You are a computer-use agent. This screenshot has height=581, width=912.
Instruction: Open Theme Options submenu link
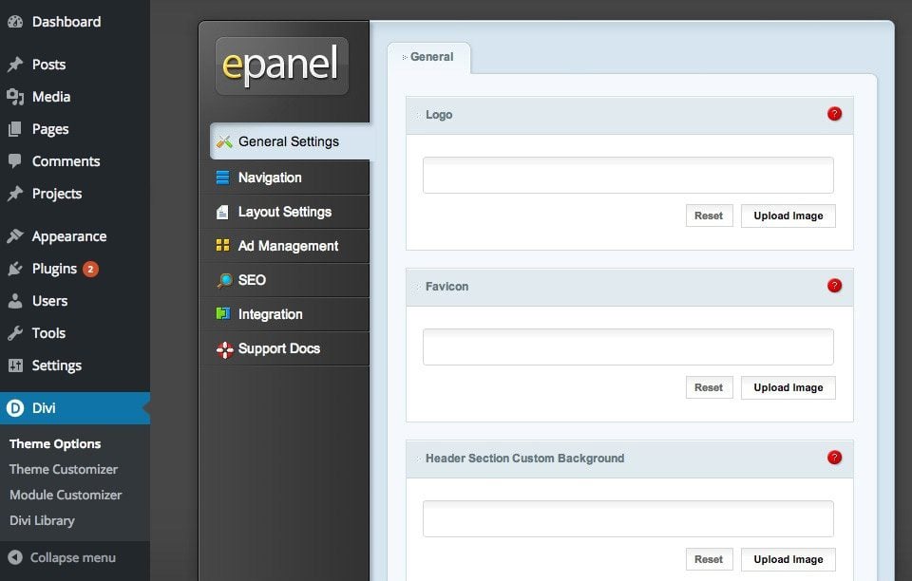coord(55,444)
